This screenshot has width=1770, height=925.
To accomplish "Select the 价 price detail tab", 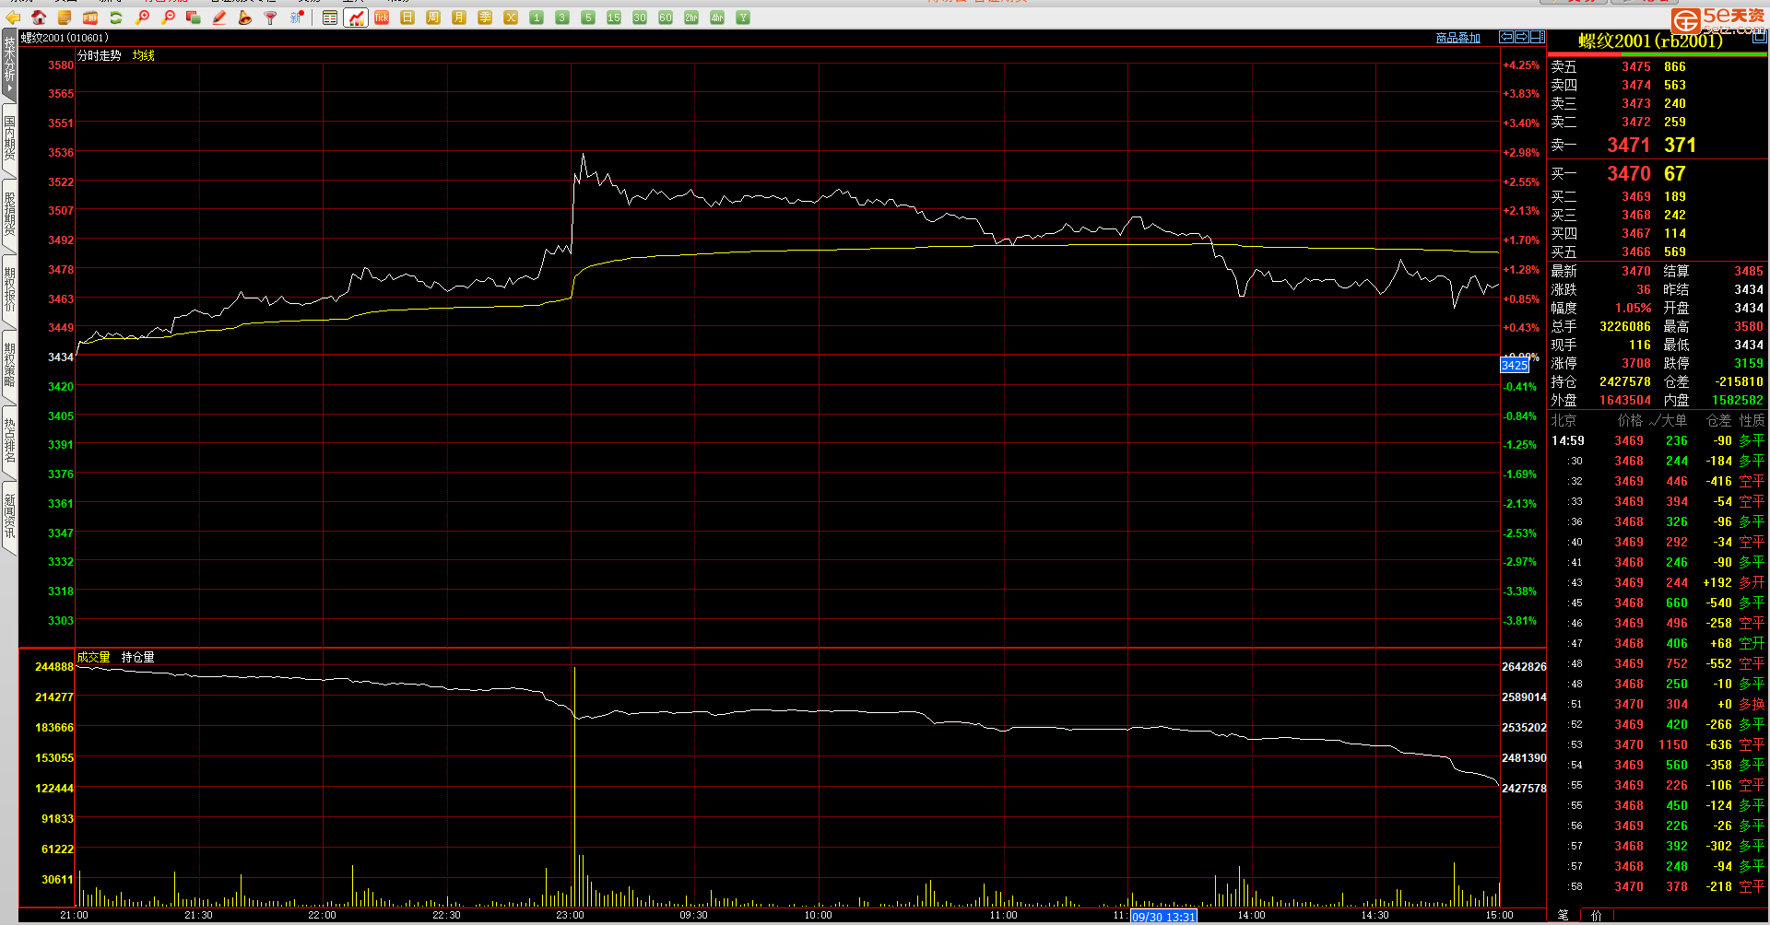I will pos(1596,915).
